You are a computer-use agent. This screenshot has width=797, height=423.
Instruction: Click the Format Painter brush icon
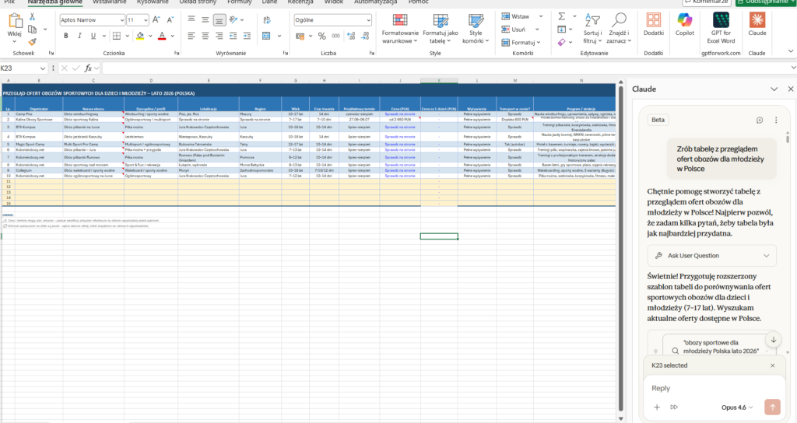pos(32,41)
